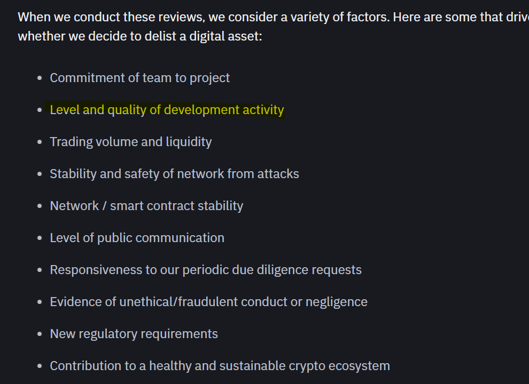Click the word 'attacks' in fourth bullet
Screen dimensions: 529x384
point(278,174)
